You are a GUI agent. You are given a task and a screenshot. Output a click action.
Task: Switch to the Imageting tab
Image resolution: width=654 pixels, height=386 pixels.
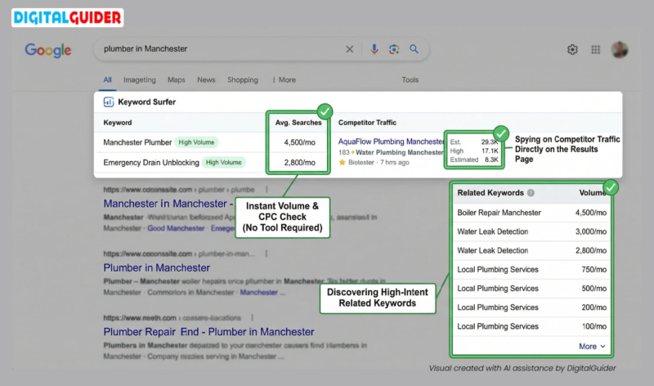click(139, 79)
